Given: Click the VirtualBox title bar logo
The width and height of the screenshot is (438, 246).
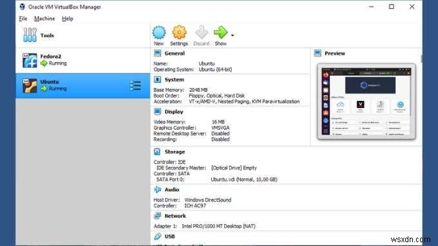Looking at the screenshot, I should 23,6.
